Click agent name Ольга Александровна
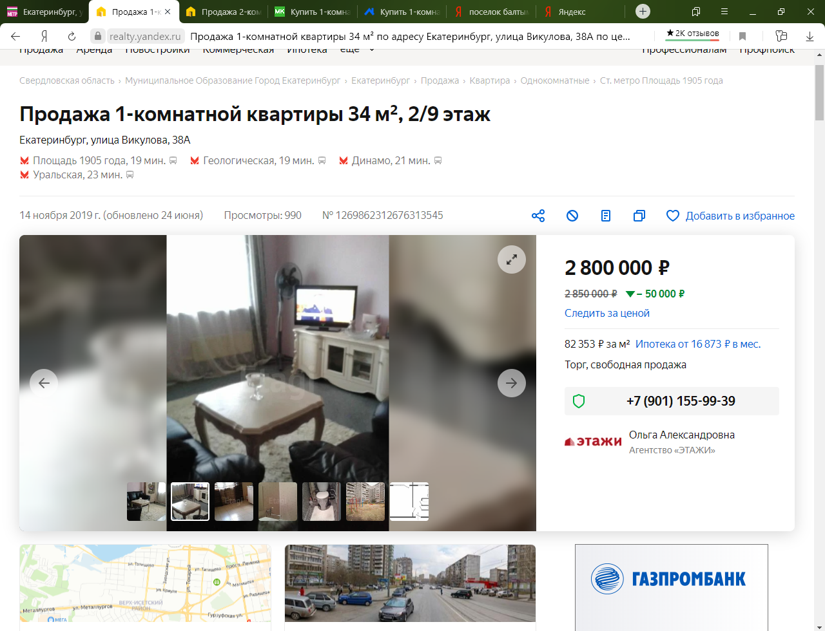Screen dimensions: 825x631 pos(682,435)
